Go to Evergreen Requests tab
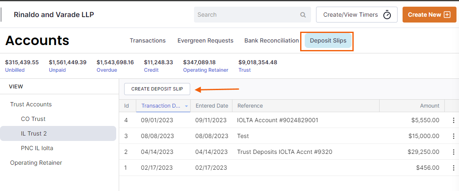 point(205,40)
